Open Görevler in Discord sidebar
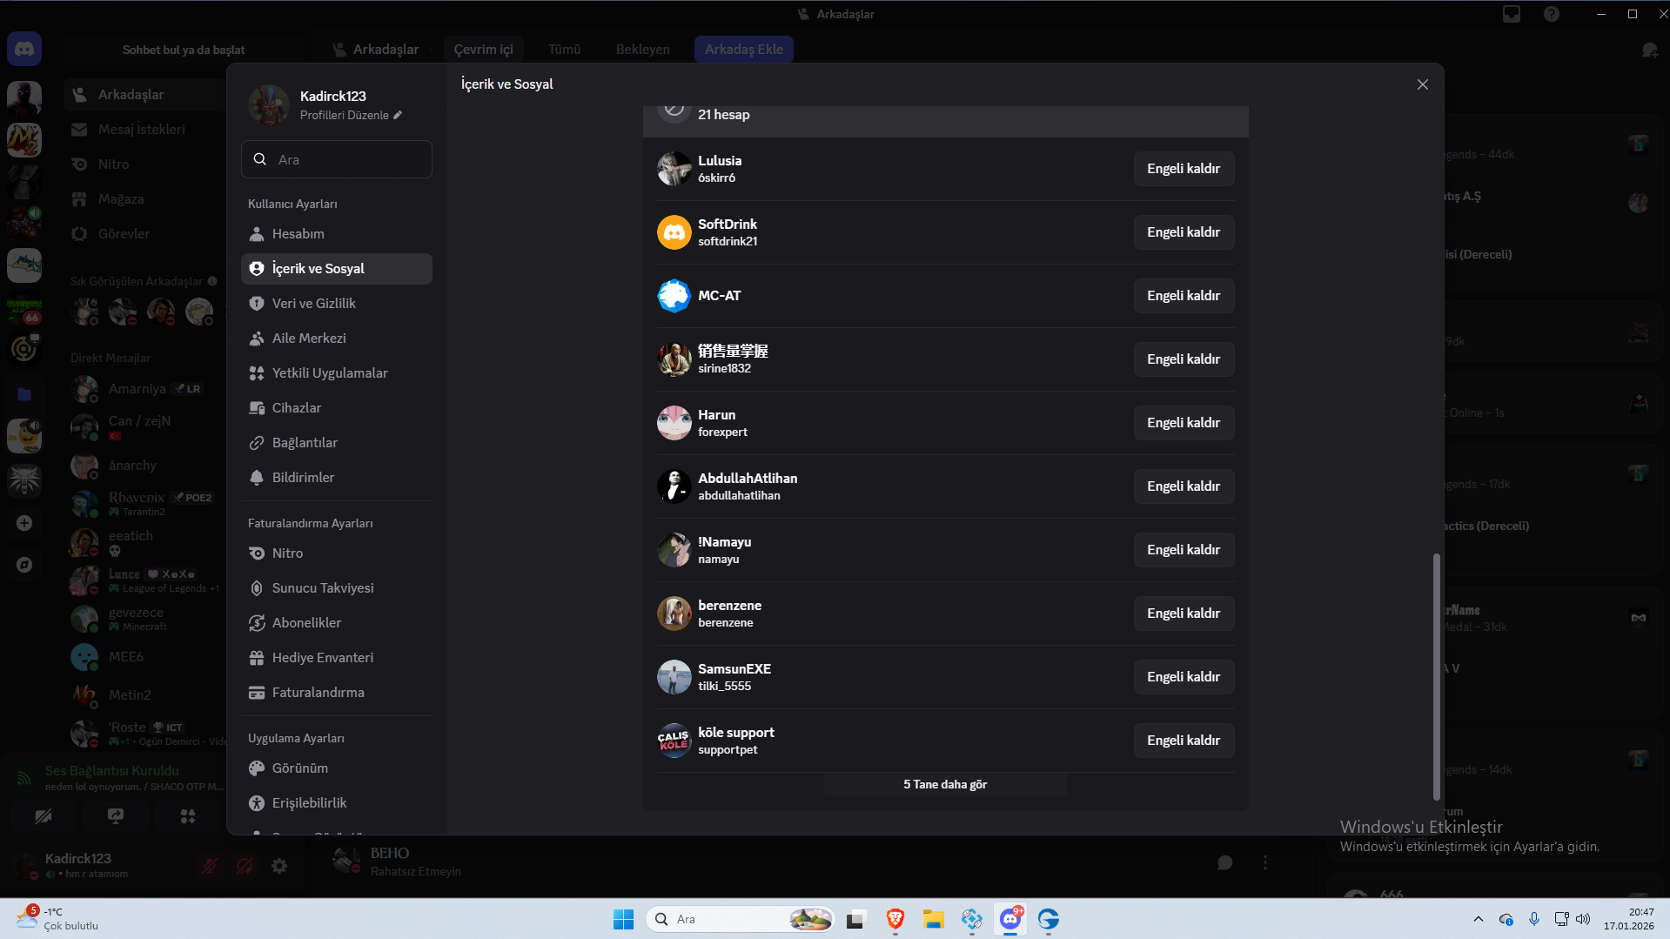 [144, 234]
